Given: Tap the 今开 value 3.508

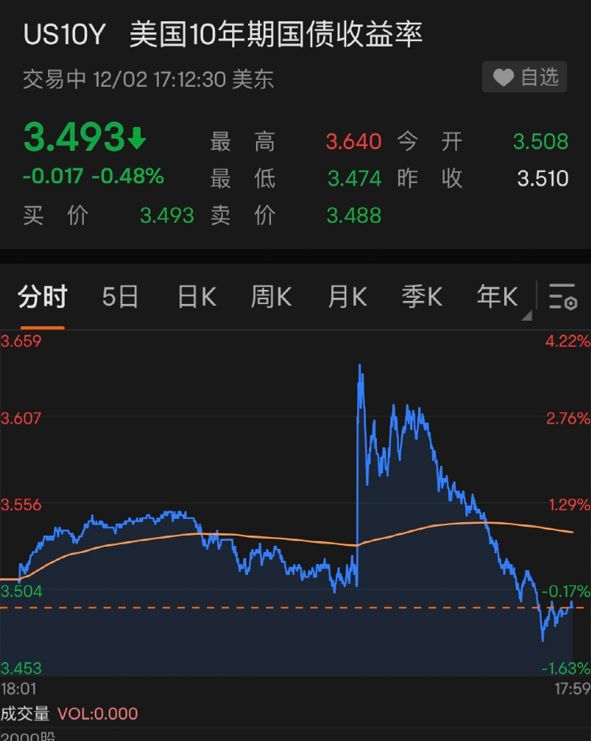Looking at the screenshot, I should [540, 142].
